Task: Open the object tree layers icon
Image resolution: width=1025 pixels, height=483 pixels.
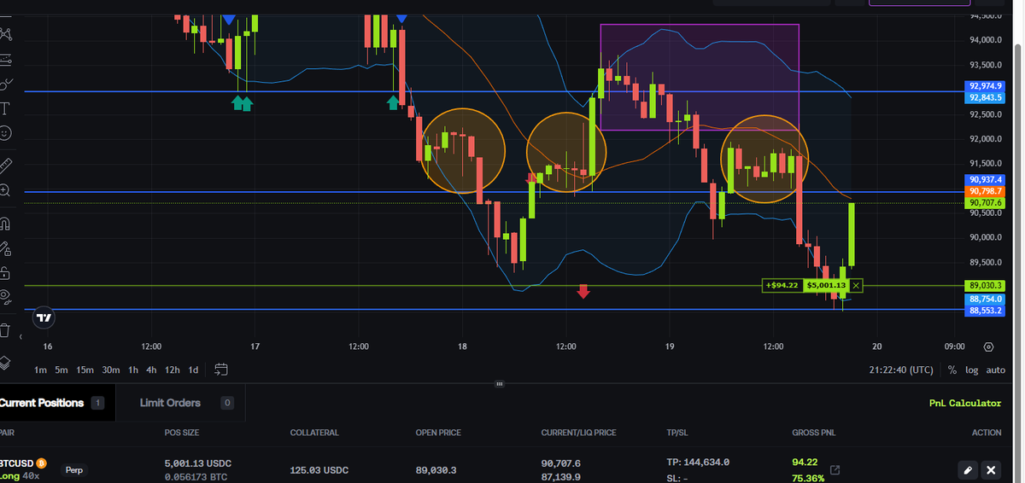Action: [x=6, y=363]
